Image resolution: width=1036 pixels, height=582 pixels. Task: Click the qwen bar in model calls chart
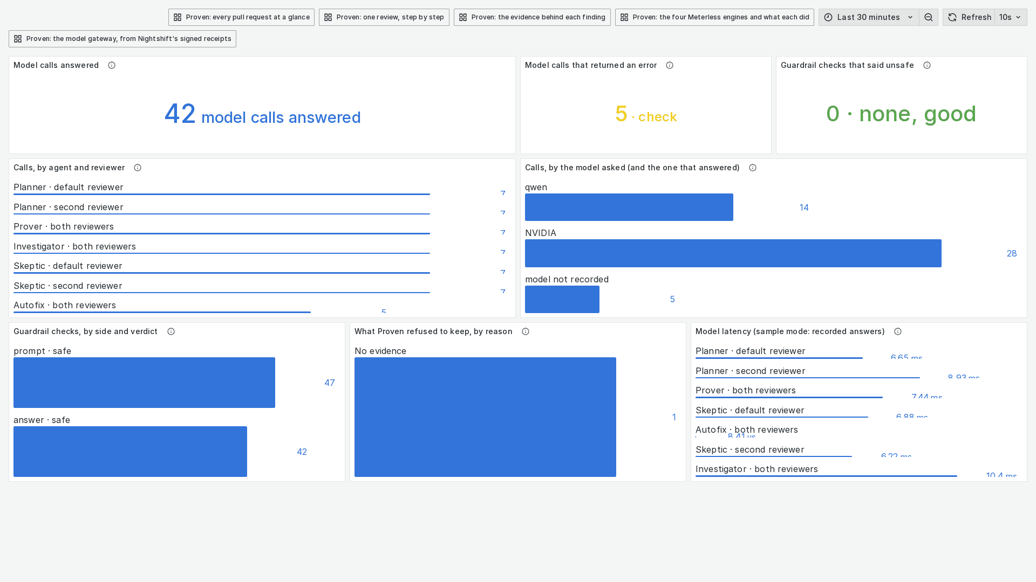[x=629, y=207]
